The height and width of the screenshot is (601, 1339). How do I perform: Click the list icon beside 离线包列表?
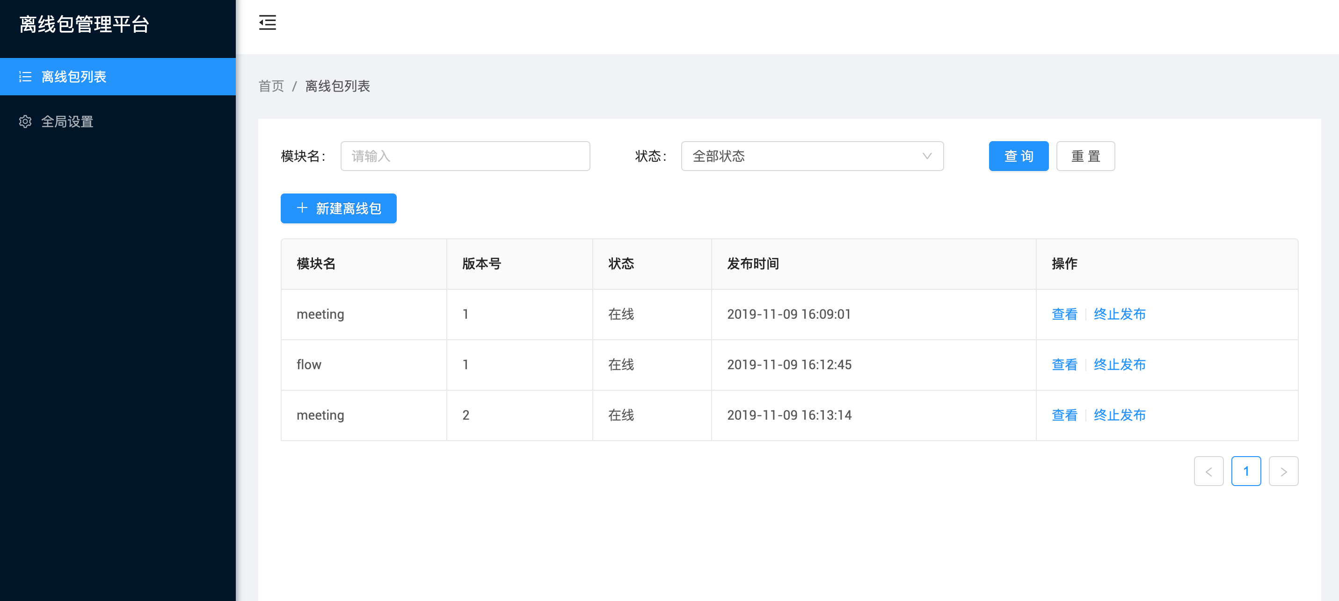click(25, 77)
